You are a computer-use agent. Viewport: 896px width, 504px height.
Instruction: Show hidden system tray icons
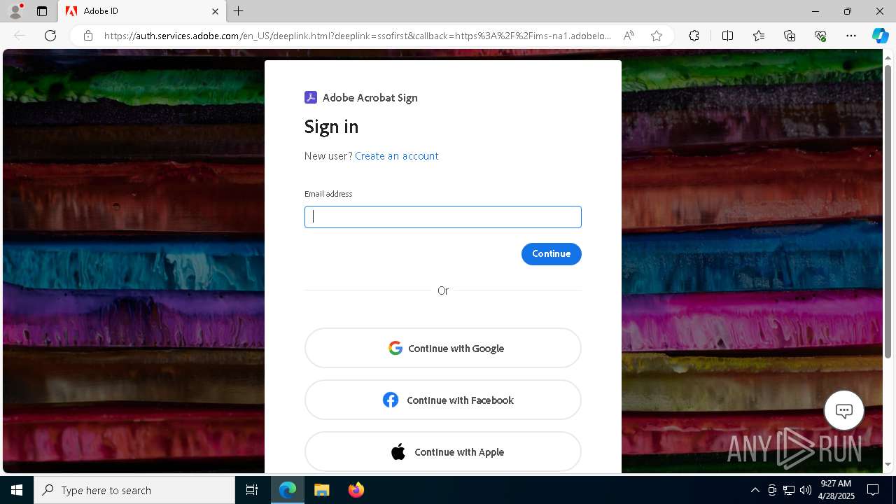pyautogui.click(x=755, y=490)
